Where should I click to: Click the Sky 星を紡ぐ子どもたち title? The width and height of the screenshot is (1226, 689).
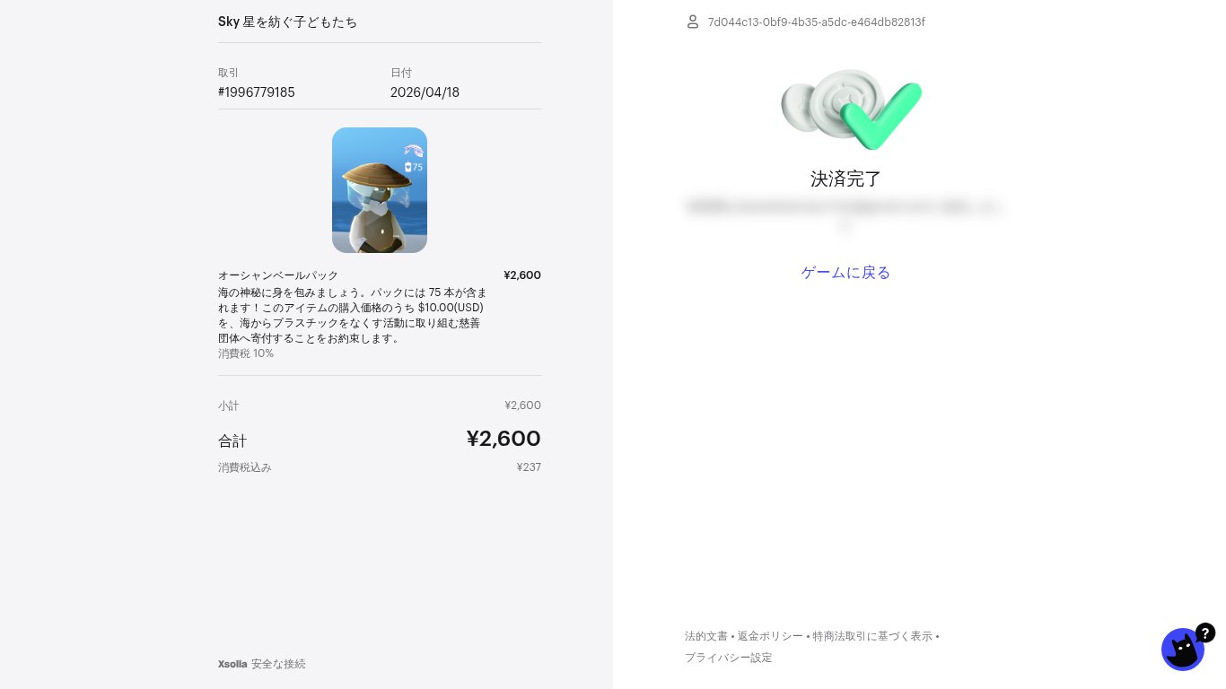[x=288, y=22]
